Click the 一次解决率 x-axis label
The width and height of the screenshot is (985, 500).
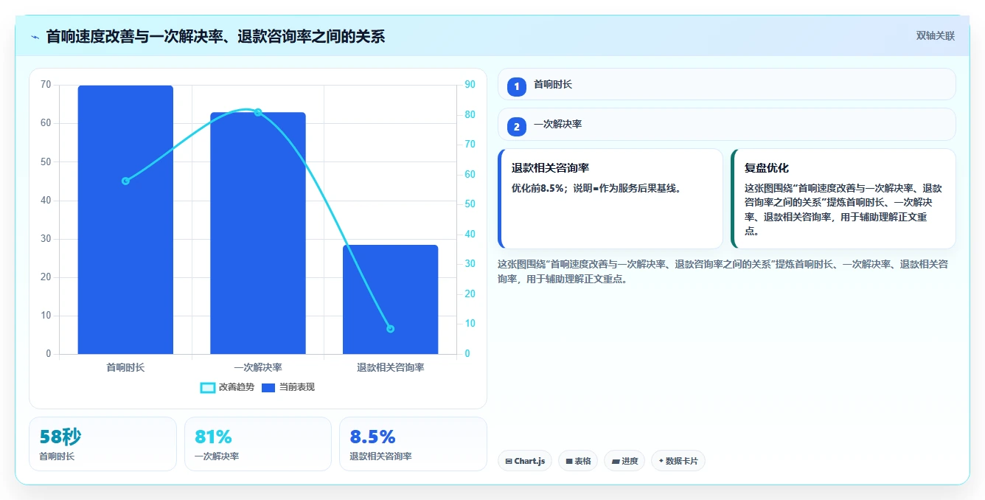point(258,367)
